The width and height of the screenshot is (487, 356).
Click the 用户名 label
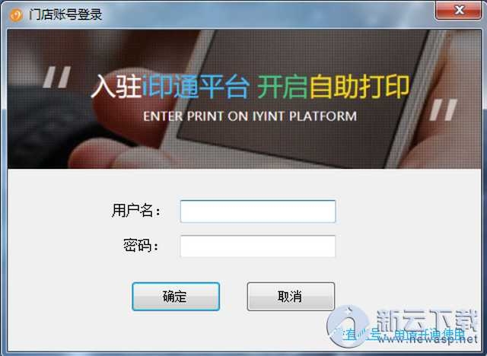click(135, 211)
